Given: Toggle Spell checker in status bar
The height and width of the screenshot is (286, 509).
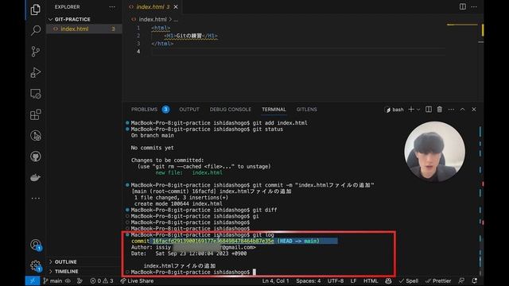Looking at the screenshot, I should [x=409, y=280].
